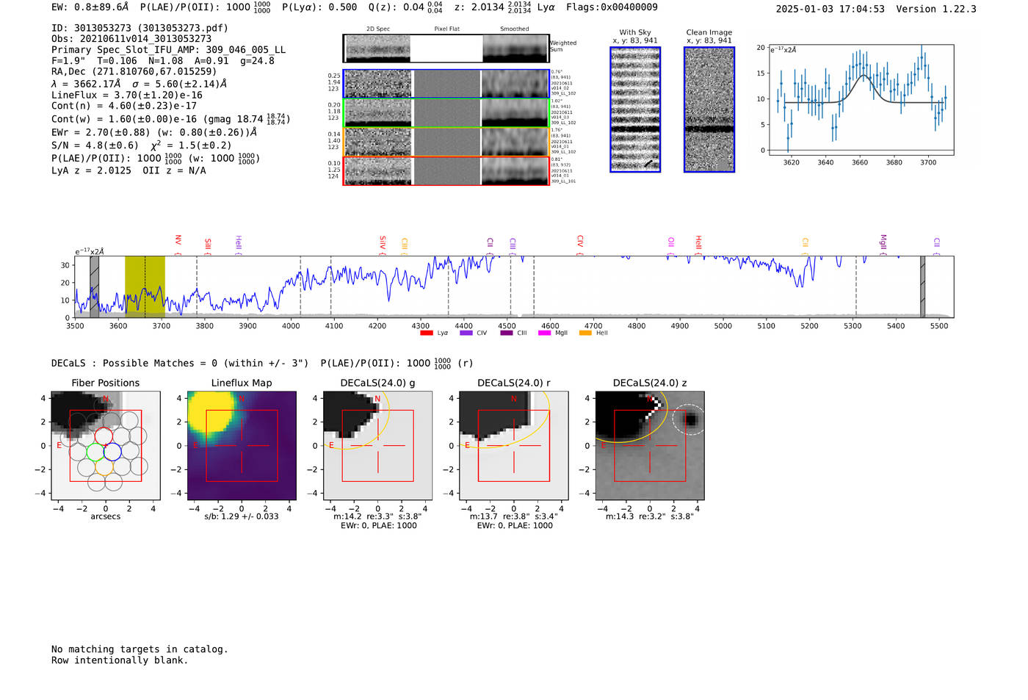Click the Lyα red legend swatch
The width and height of the screenshot is (1028, 700).
coord(426,333)
